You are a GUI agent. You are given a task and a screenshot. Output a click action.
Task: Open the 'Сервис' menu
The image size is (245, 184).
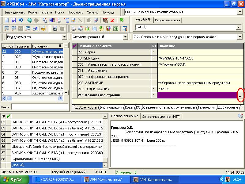pyautogui.click(x=92, y=12)
